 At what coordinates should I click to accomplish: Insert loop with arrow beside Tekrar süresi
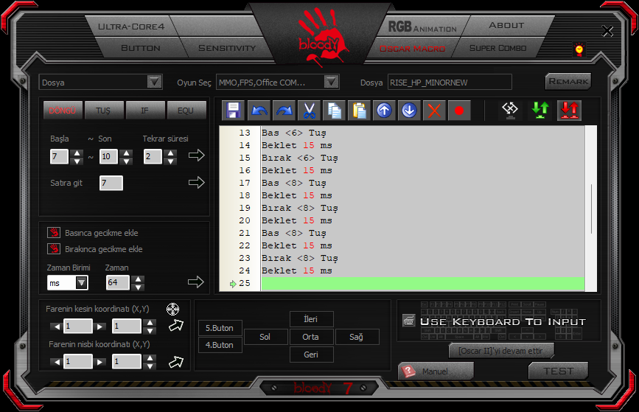197,156
